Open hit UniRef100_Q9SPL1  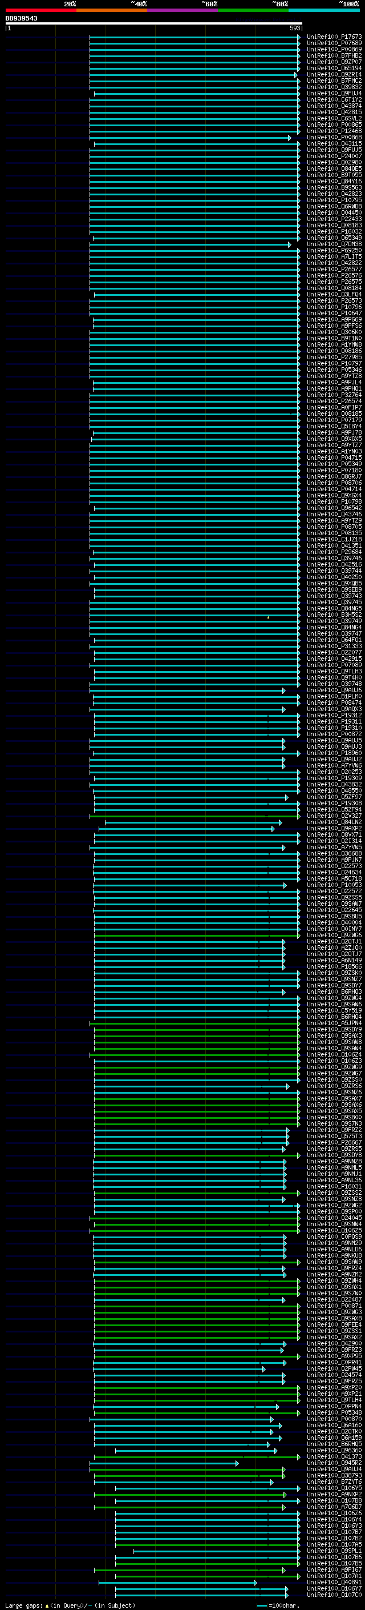pyautogui.click(x=334, y=1551)
